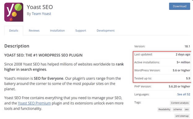This screenshot has width=193, height=119.
Task: Select the Details tab
Action: click(14, 31)
